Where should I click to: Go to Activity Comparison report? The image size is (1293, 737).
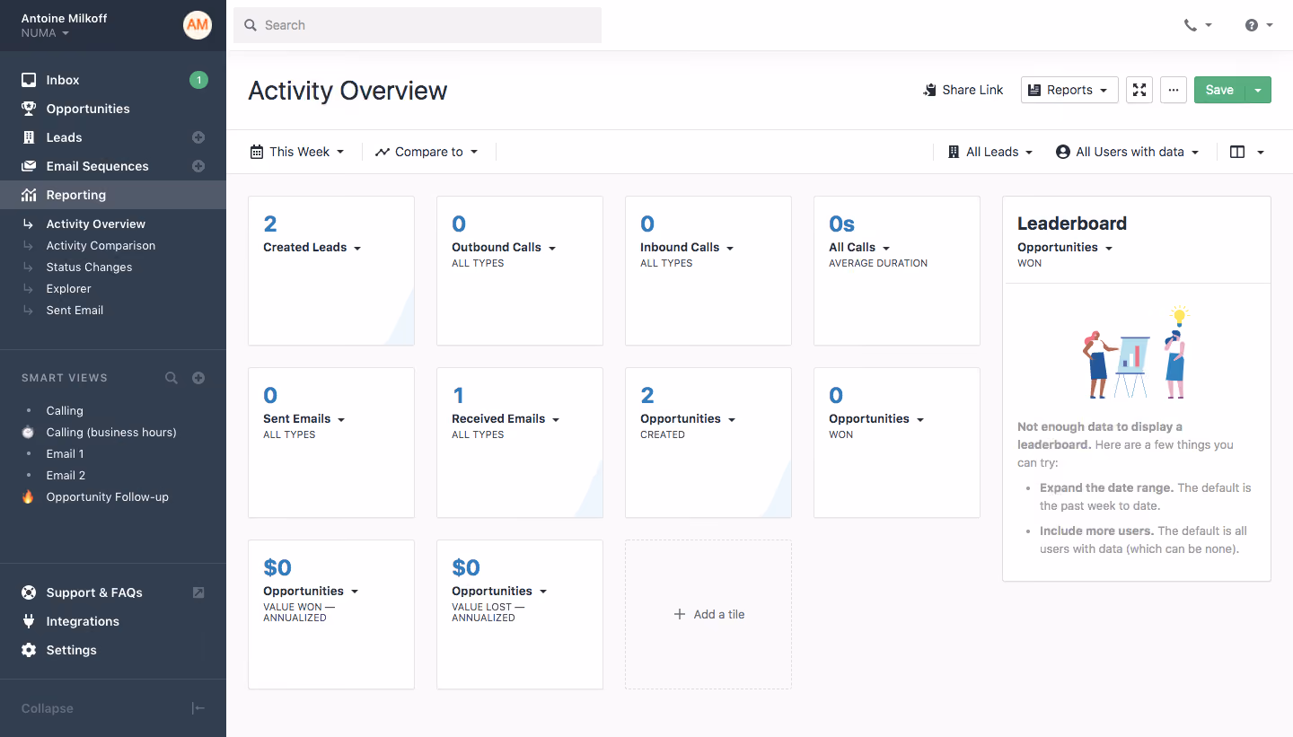pyautogui.click(x=101, y=245)
